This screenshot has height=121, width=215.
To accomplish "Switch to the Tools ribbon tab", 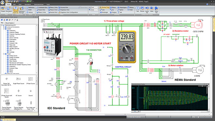I will click(x=48, y=4).
